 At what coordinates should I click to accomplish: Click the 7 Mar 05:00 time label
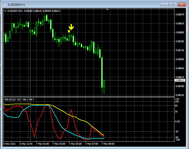75,144
